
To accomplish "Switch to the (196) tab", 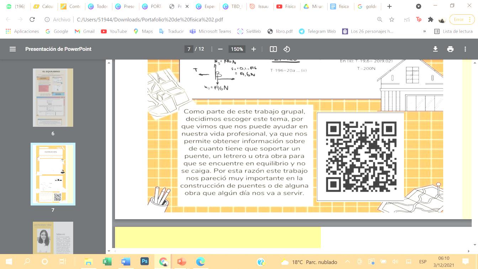I will [15, 6].
